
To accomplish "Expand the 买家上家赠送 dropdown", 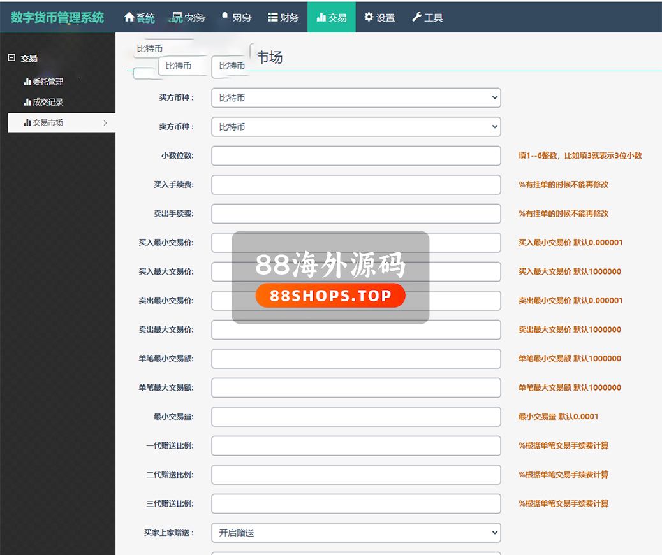I will [355, 533].
